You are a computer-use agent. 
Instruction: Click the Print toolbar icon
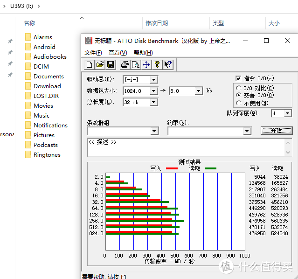click(x=125, y=65)
